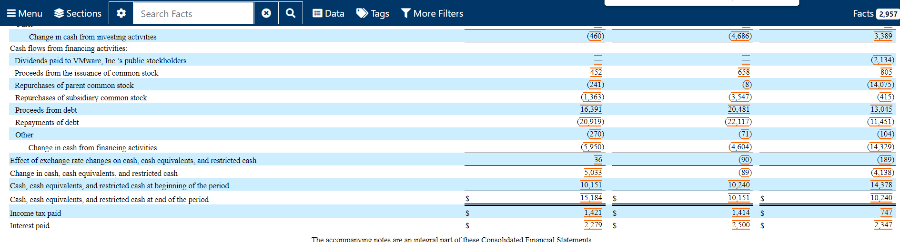The width and height of the screenshot is (900, 242).
Task: Click the Repayments of debt row label
Action: (x=47, y=122)
